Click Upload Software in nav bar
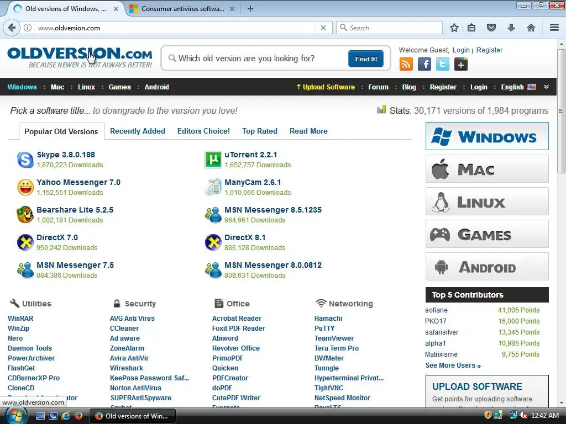This screenshot has width=566, height=424. [x=326, y=87]
